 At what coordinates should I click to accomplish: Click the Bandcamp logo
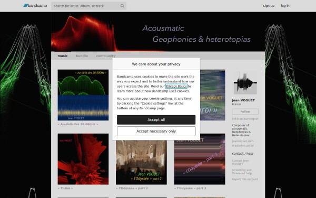click(35, 6)
